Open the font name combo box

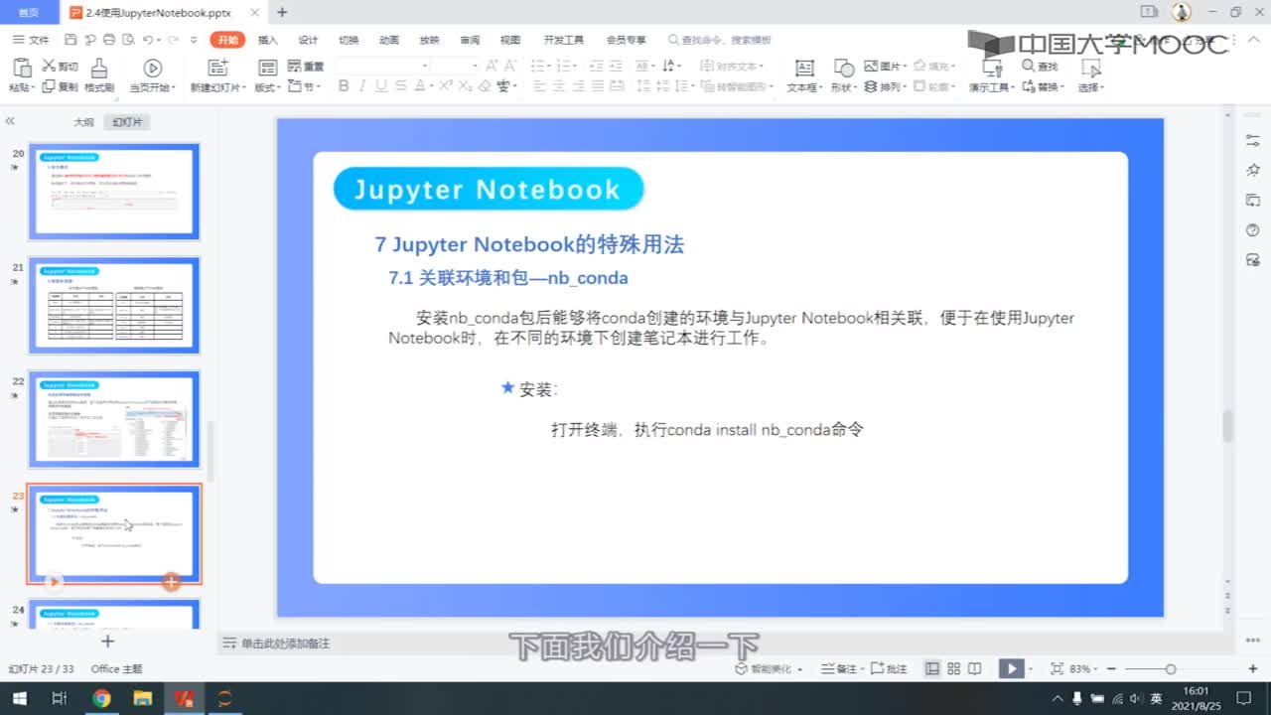tap(383, 66)
